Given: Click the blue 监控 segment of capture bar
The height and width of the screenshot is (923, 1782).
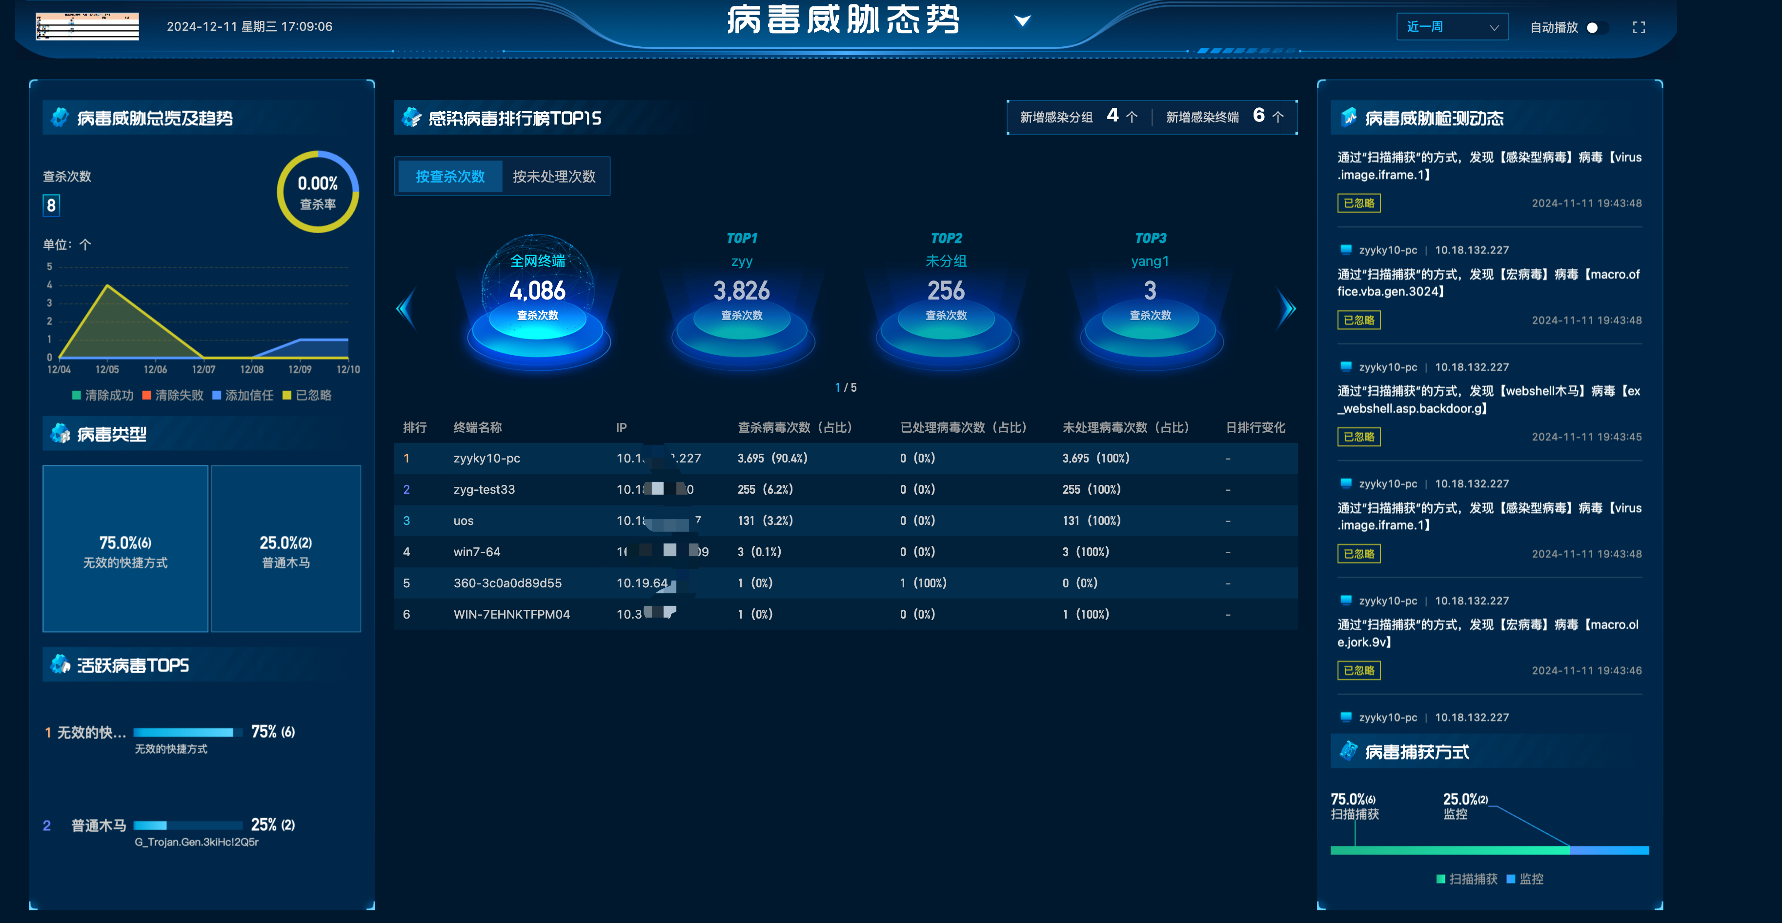Looking at the screenshot, I should pos(1609,850).
